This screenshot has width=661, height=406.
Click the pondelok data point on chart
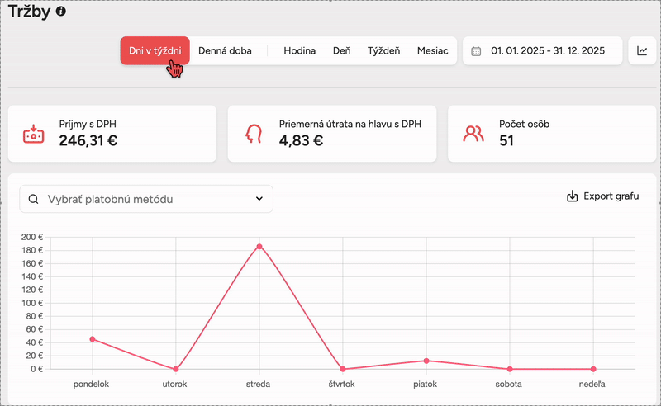pos(92,339)
